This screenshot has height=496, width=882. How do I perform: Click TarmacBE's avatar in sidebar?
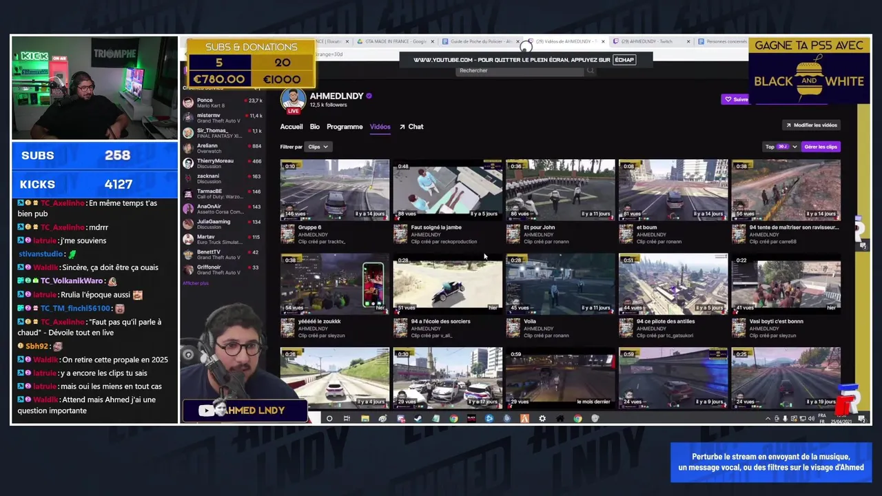(188, 193)
